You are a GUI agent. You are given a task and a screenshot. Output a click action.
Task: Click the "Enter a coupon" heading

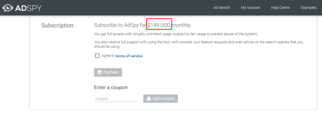pos(111,87)
